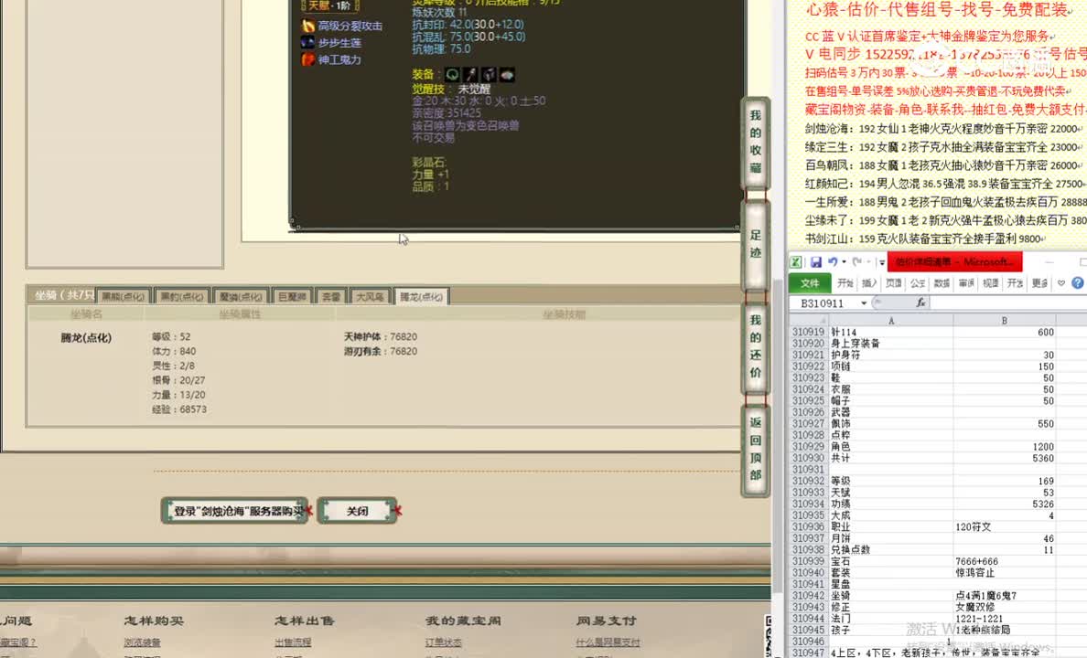Click the Redo icon in Excel
This screenshot has height=658, width=1087.
click(x=857, y=261)
